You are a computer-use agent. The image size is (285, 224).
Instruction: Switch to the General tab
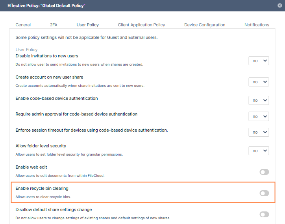click(23, 25)
